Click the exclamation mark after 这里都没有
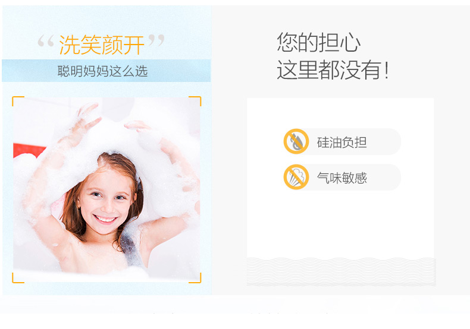 pyautogui.click(x=386, y=70)
